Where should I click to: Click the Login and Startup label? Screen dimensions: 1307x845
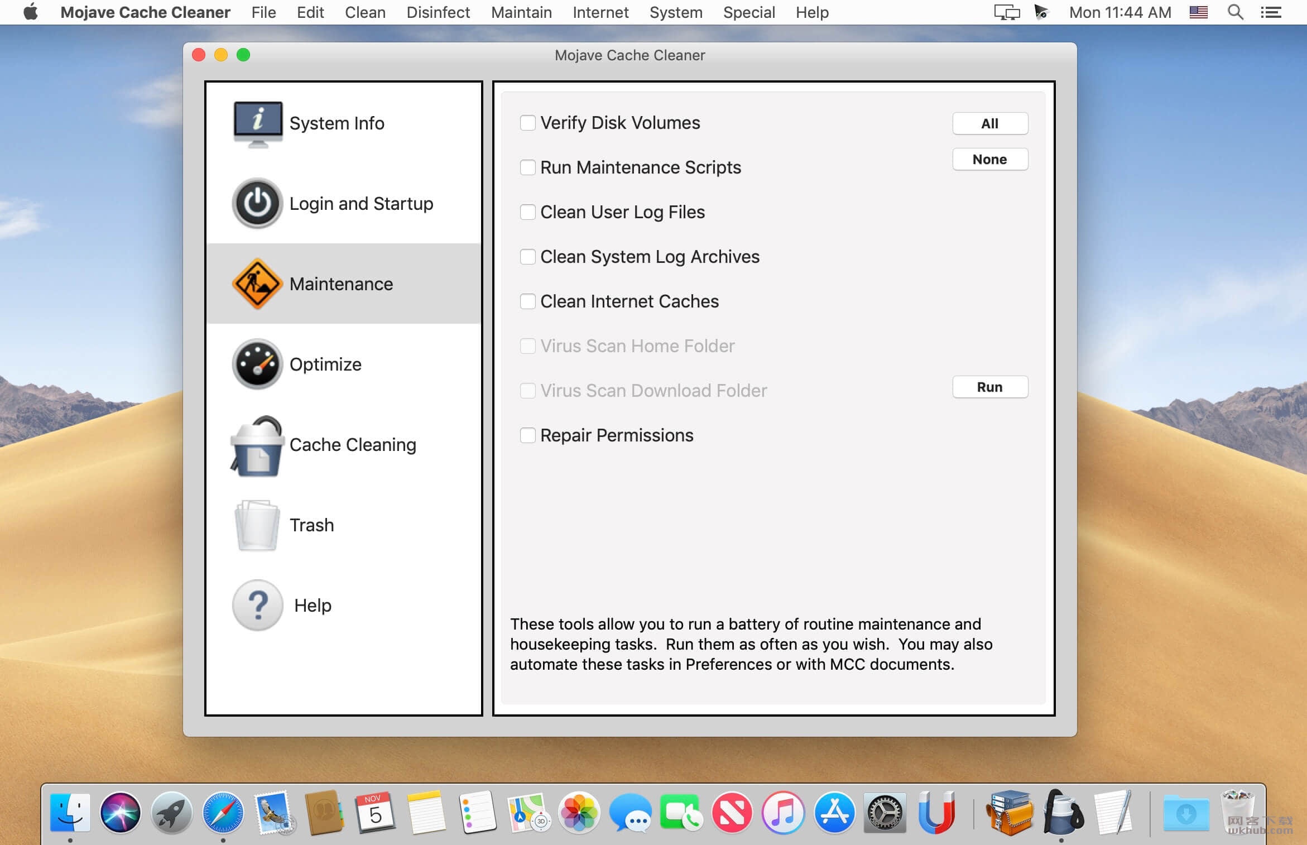click(x=361, y=204)
